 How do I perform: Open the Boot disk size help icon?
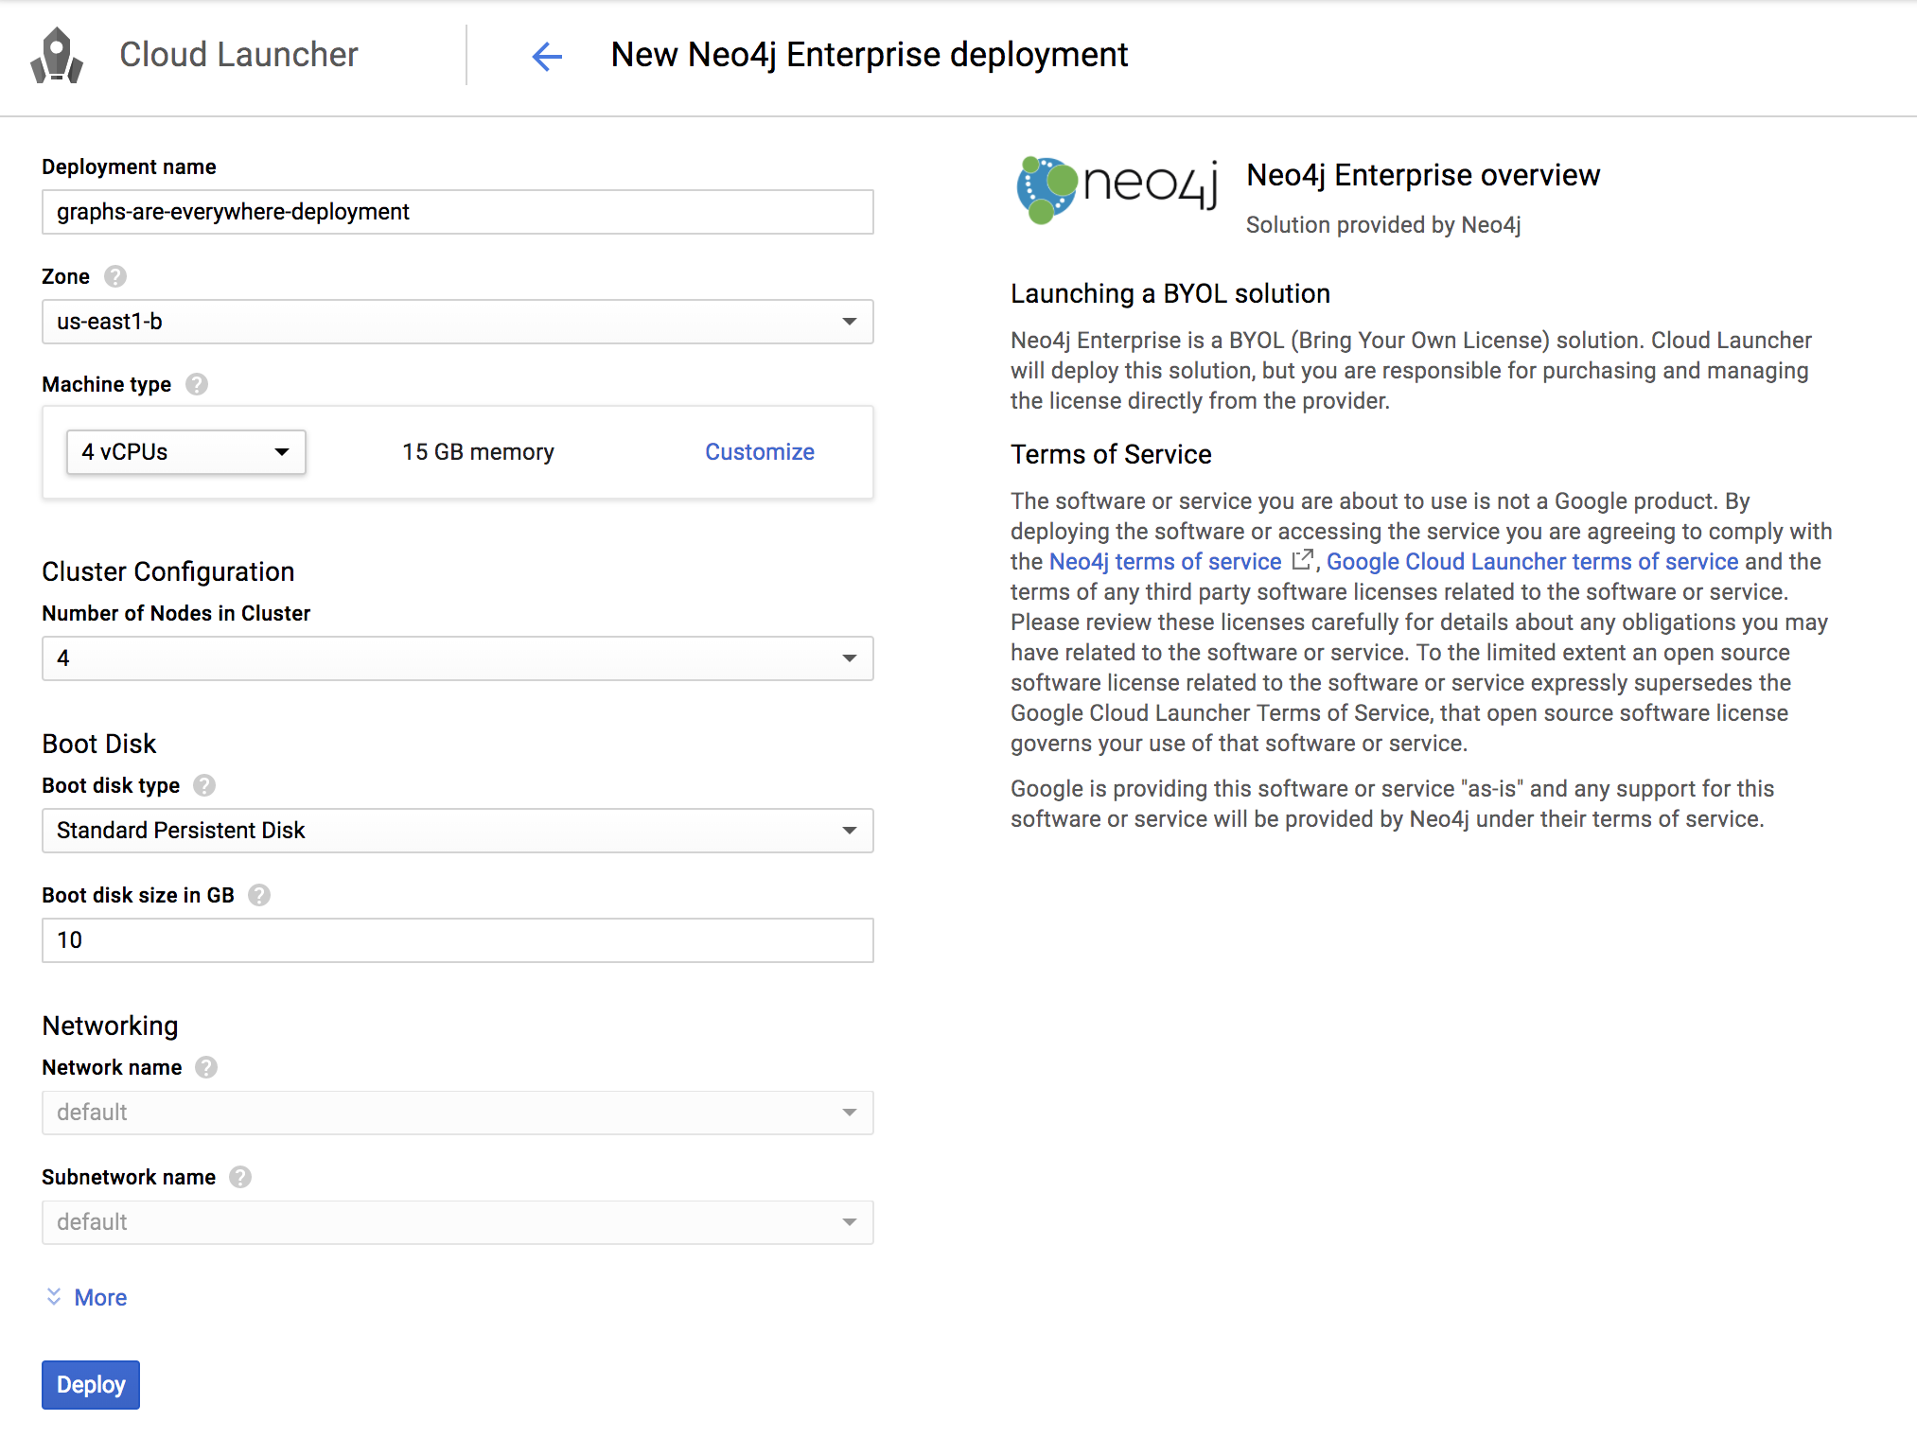point(259,895)
